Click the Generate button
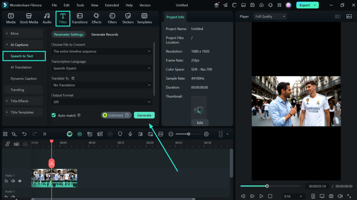 coord(144,115)
